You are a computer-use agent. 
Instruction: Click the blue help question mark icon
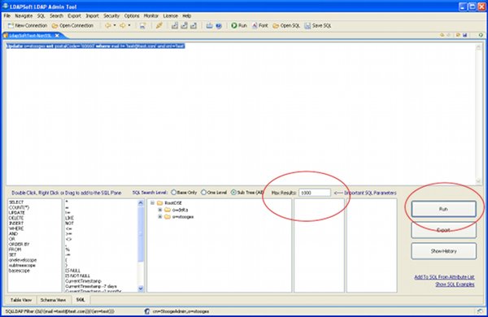pos(219,26)
